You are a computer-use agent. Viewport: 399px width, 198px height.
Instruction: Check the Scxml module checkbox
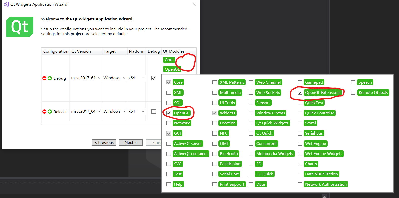[x=300, y=123]
